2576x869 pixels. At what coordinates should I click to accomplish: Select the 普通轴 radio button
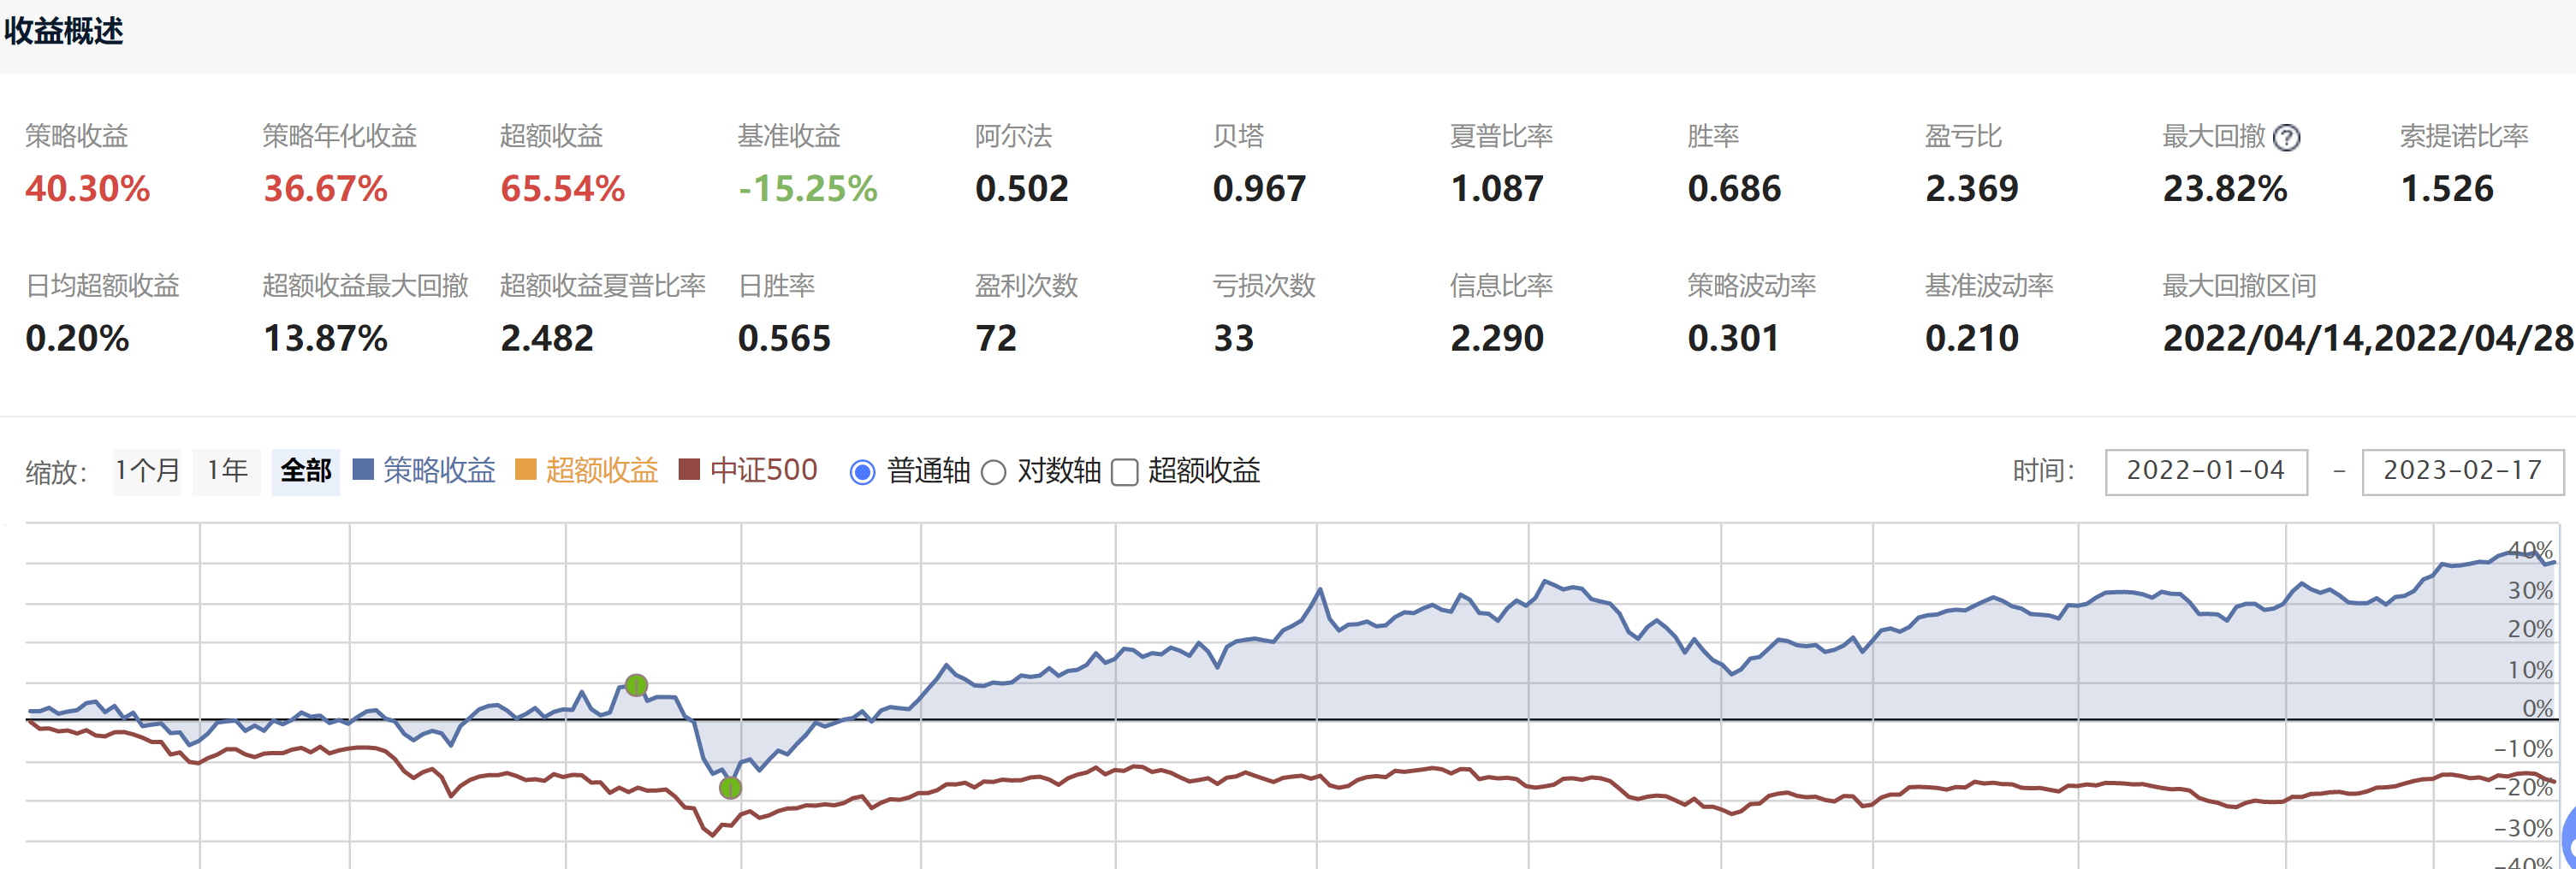[862, 472]
